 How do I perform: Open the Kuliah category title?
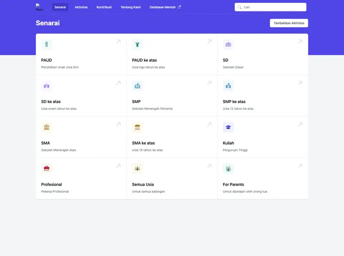pyautogui.click(x=228, y=143)
